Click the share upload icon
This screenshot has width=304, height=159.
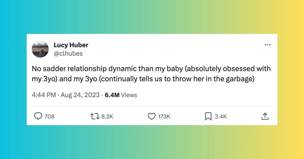[264, 116]
